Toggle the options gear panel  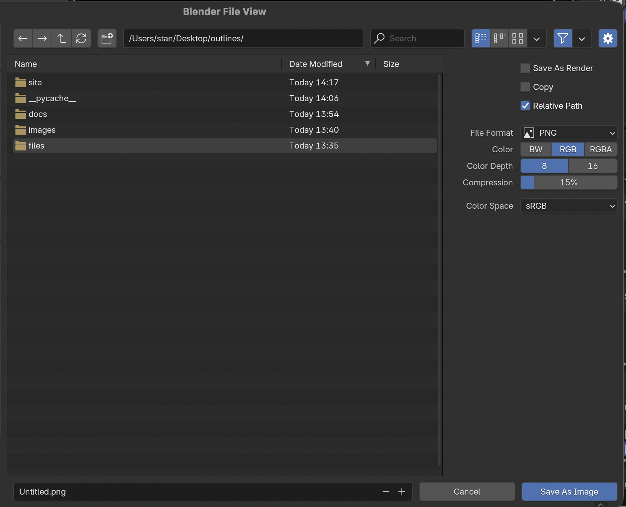[608, 38]
